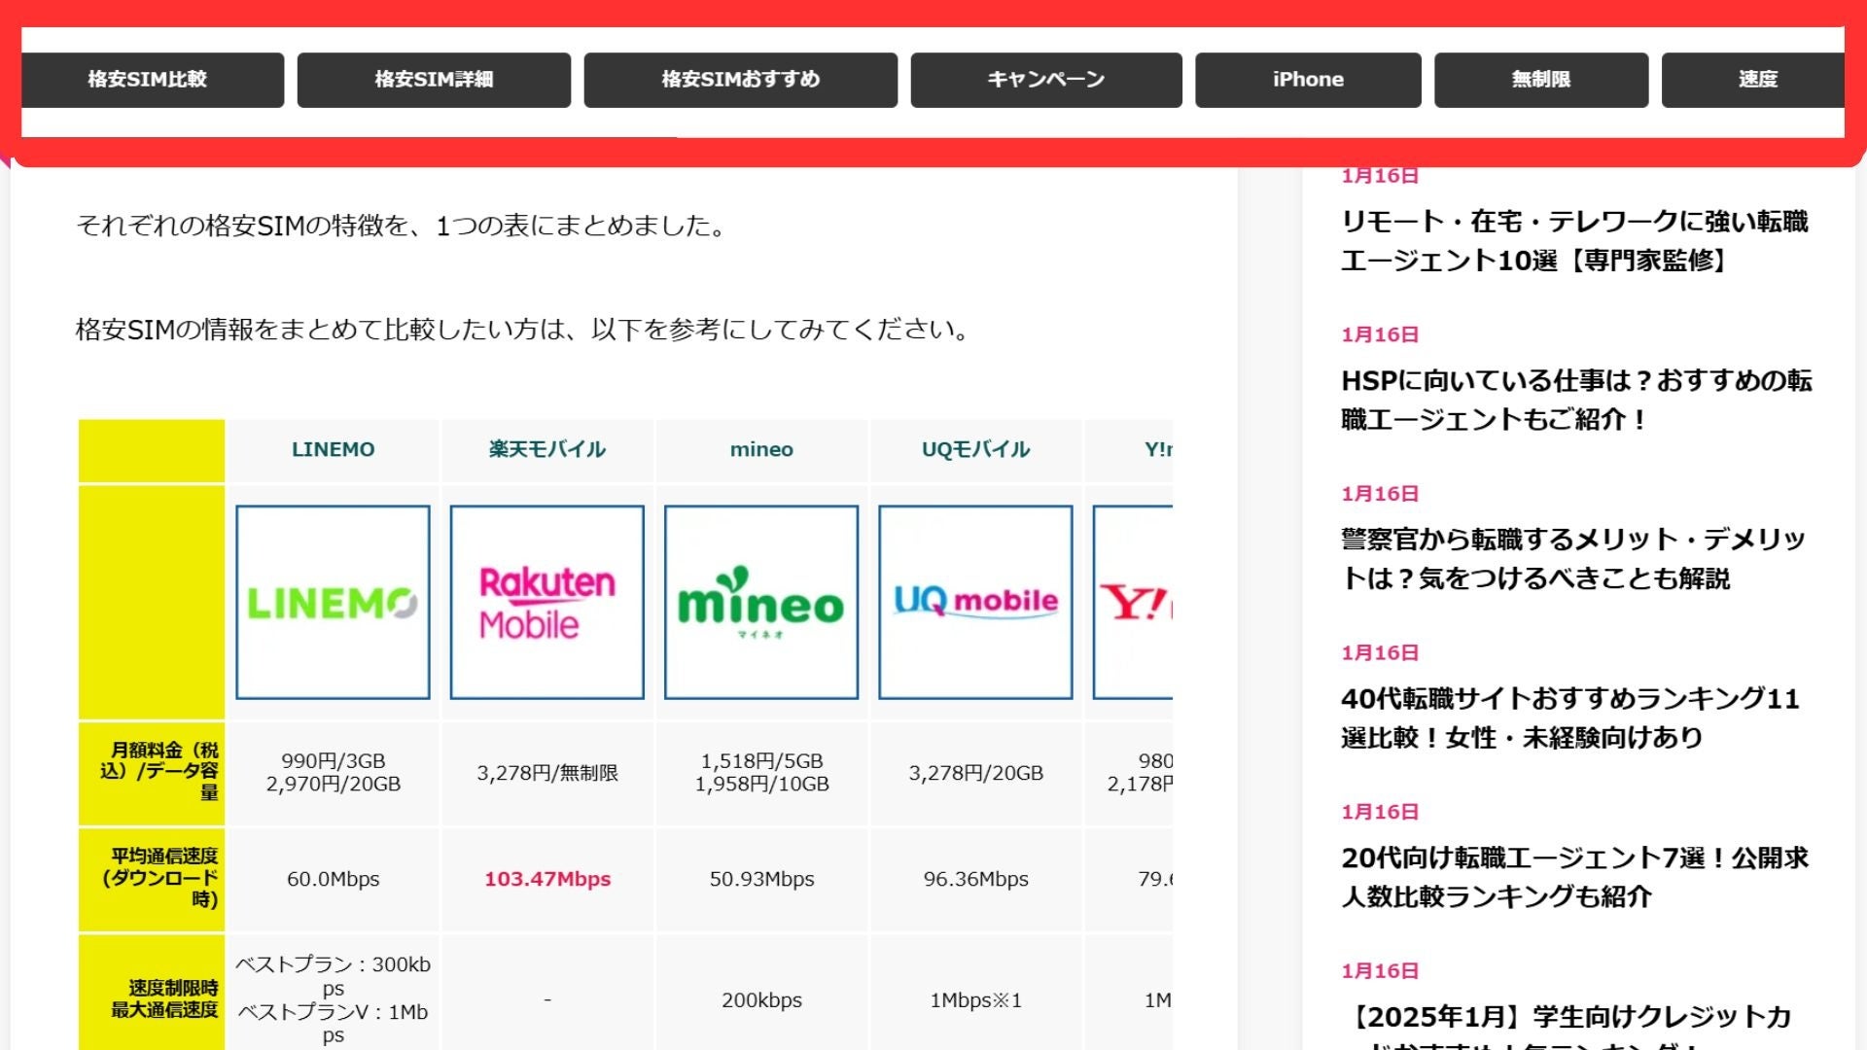Read the 警察官から転職するメリット article

tap(1571, 558)
